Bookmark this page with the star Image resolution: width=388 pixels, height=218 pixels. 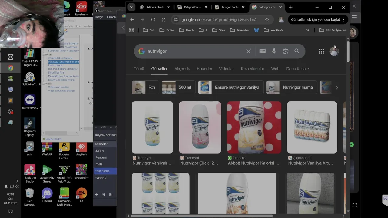267,20
